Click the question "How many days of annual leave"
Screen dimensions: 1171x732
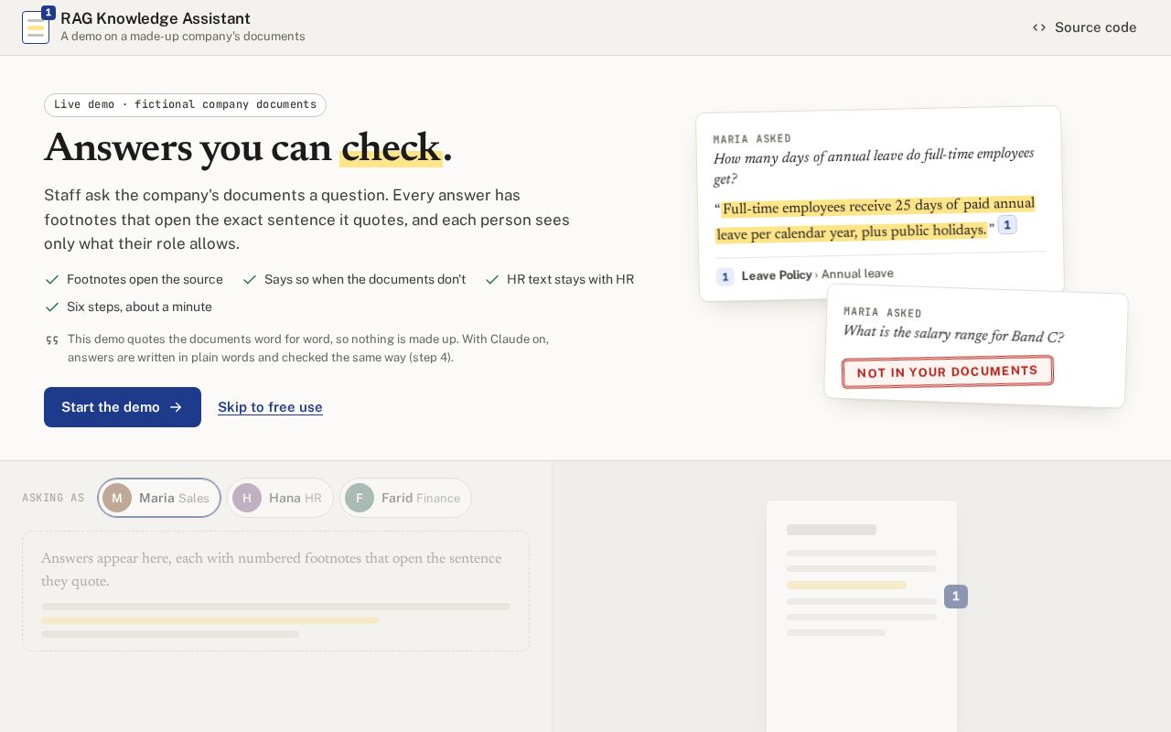[874, 166]
